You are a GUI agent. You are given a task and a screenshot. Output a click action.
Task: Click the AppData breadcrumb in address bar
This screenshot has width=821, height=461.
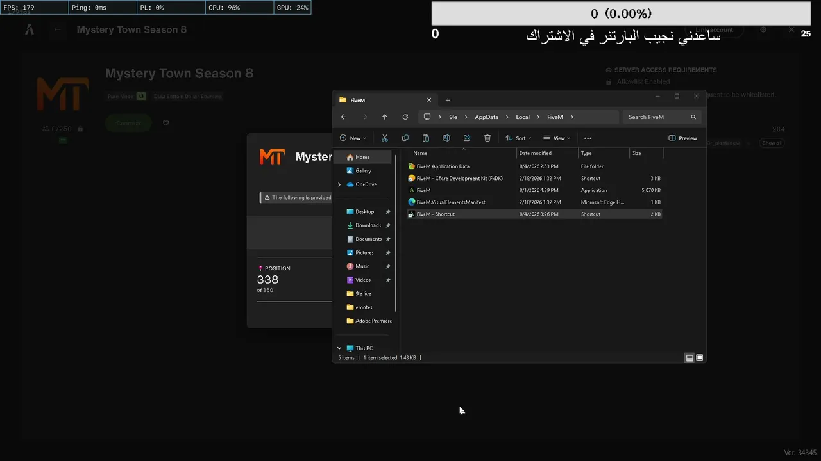pos(486,117)
